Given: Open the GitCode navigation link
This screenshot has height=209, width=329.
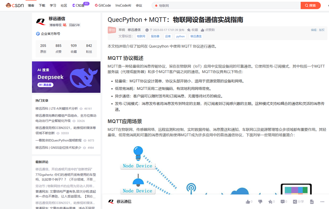Looking at the screenshot, I should click(103, 5).
